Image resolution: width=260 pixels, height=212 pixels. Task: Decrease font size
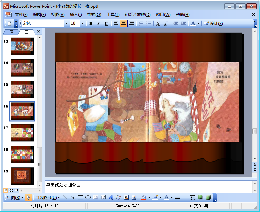point(166,24)
